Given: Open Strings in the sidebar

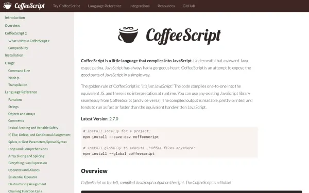Looking at the screenshot, I should tap(13, 107).
